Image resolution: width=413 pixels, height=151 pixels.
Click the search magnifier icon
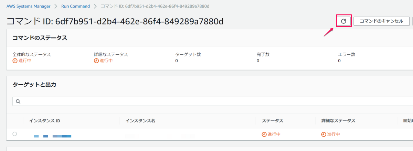(18, 101)
